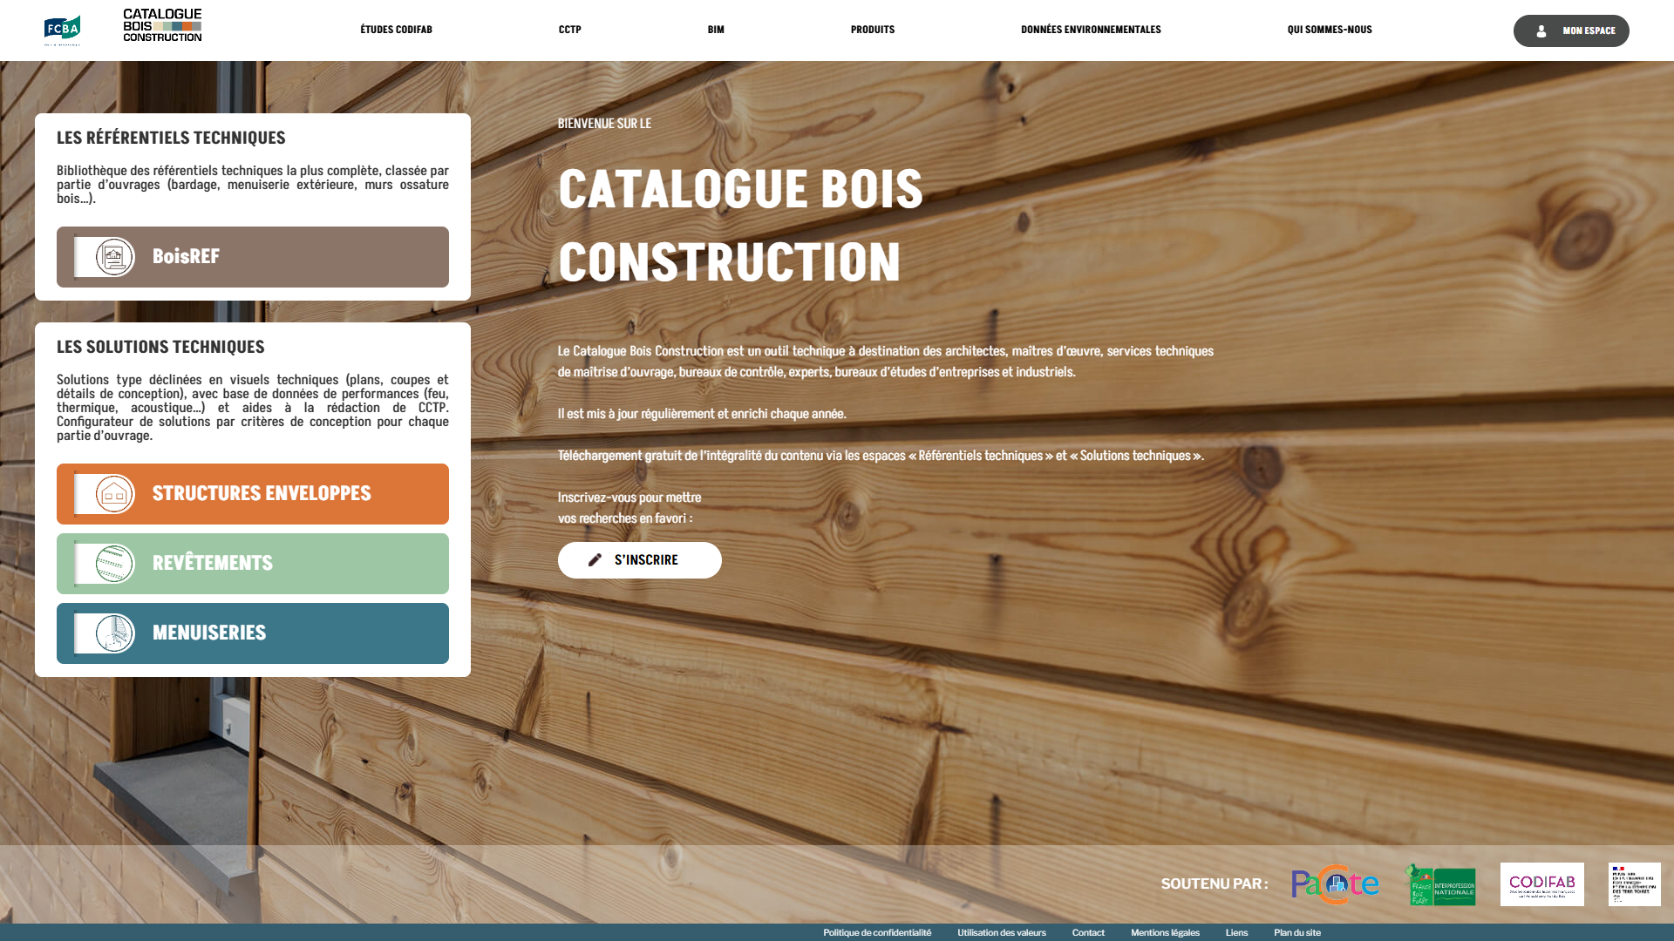The image size is (1674, 941).
Task: Click the Catalogue Bois Construction main title
Action: click(x=740, y=225)
